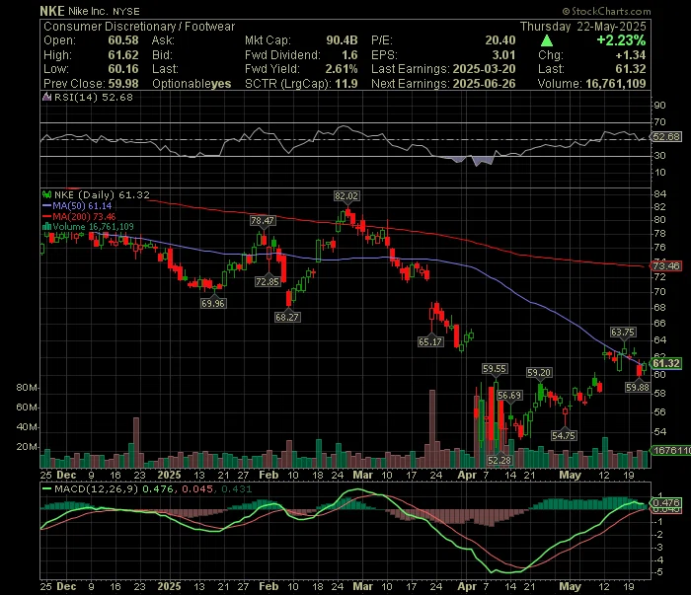Click the High 61.62 value
The height and width of the screenshot is (595, 691).
123,55
